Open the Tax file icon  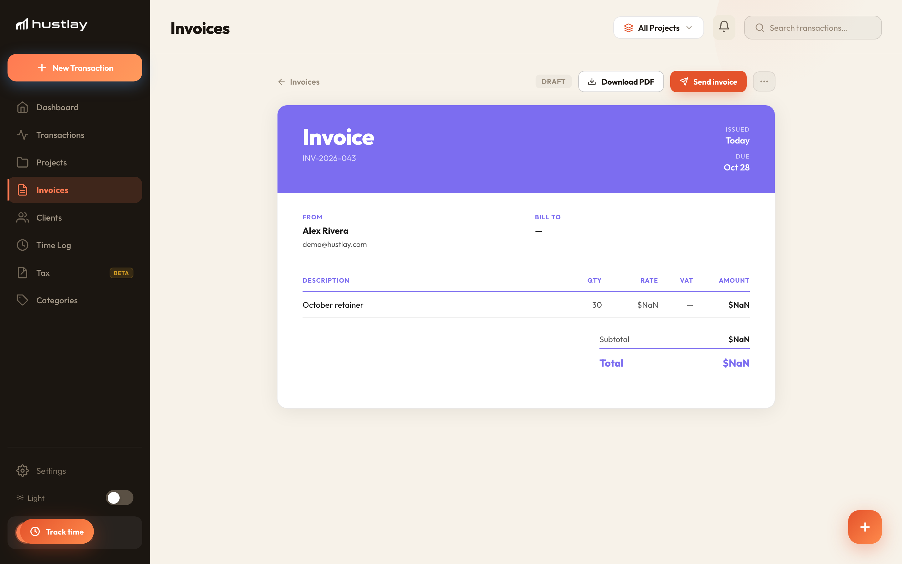click(x=22, y=273)
